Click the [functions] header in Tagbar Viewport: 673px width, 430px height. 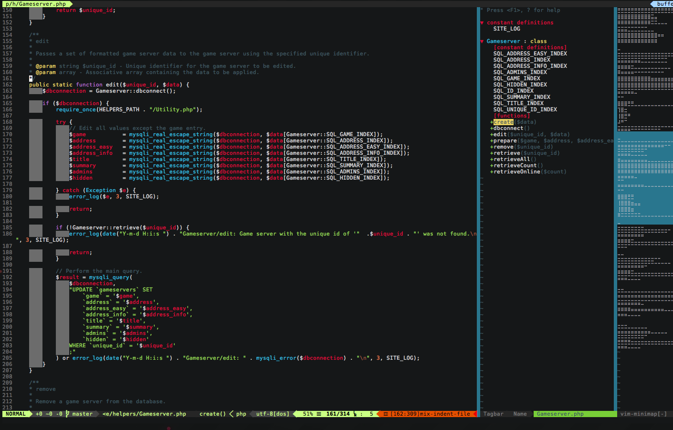point(512,116)
